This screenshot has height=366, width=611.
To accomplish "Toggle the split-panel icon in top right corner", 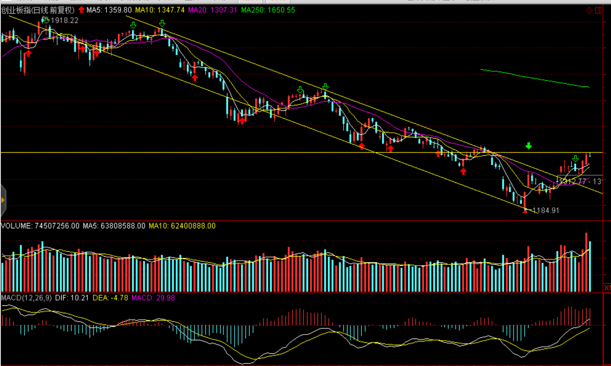I will click(598, 10).
